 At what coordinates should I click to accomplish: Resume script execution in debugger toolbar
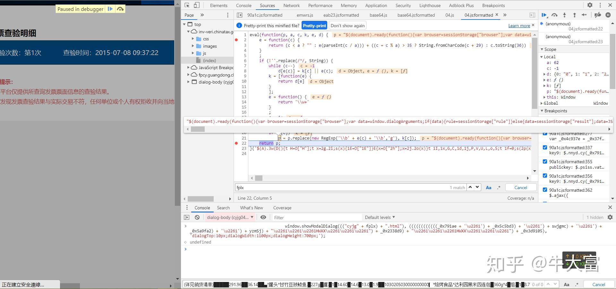(544, 15)
